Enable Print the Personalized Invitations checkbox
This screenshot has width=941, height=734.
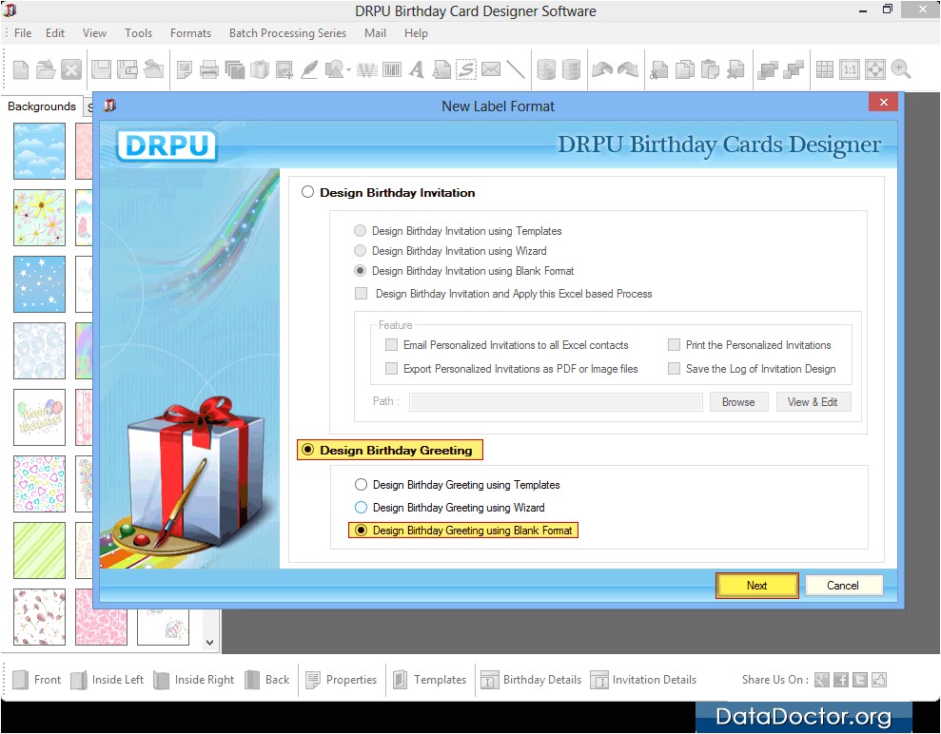click(675, 344)
